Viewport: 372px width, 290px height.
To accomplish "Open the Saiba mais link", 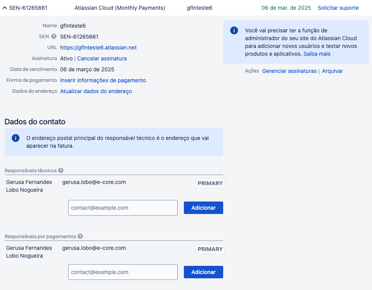I will coord(317,54).
